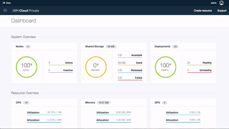Viewport: 229px width, 129px height.
Task: Click the Memory 19.37 GiB badge
Action: (104, 102)
